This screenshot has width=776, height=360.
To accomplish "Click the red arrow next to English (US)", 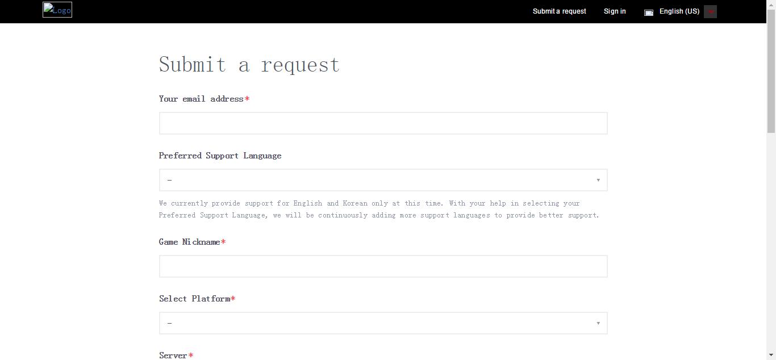I will click(710, 12).
